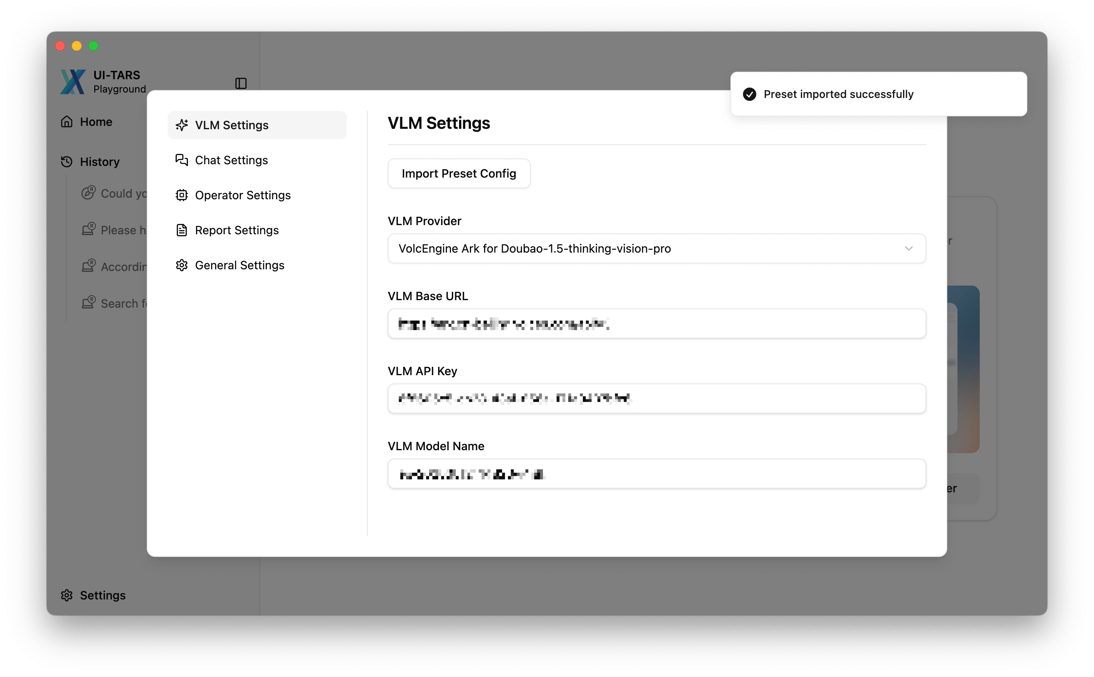The height and width of the screenshot is (677, 1094).
Task: Toggle the sidebar collapse icon
Action: [241, 83]
